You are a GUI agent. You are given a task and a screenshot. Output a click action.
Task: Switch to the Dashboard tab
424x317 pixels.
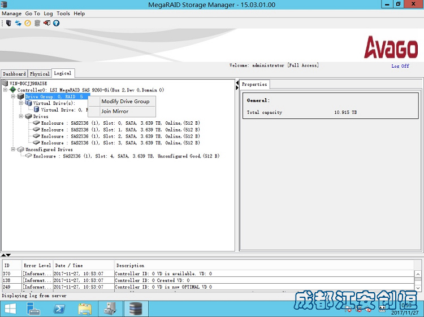click(x=14, y=74)
